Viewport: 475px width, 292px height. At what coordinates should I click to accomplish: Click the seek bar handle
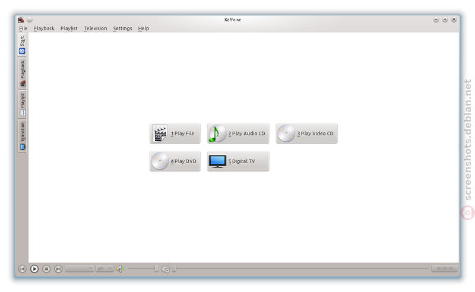coord(174,268)
